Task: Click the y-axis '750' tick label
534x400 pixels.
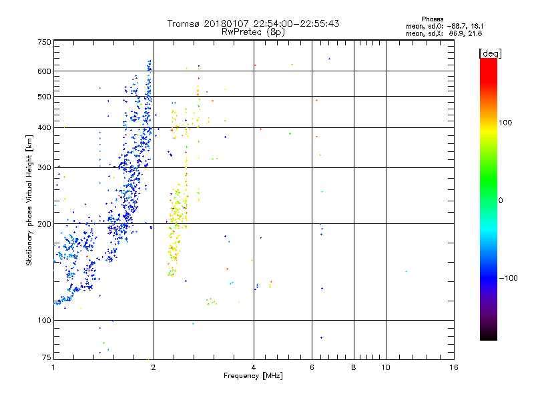Action: tap(45, 42)
